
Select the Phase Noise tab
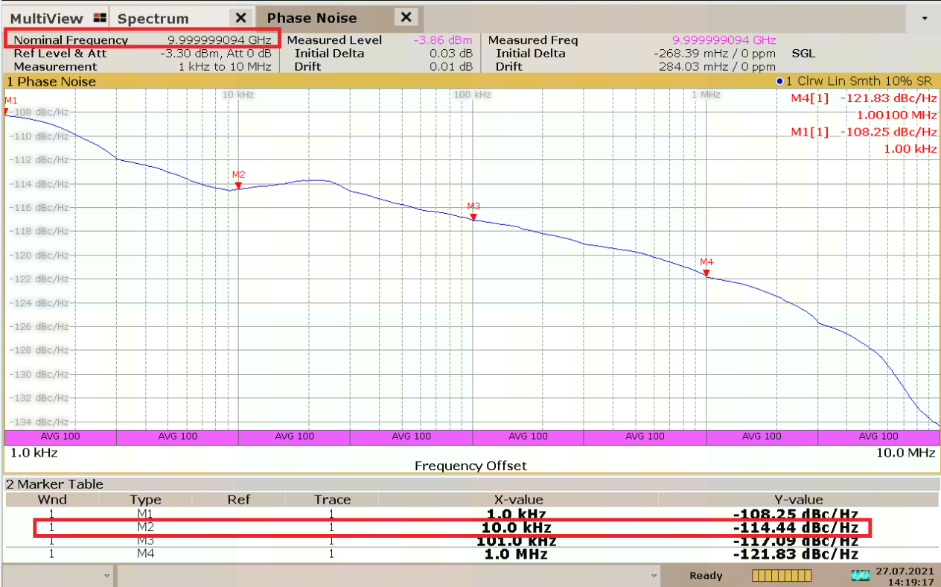coord(311,19)
